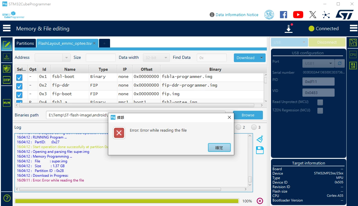Image resolution: width=358 pixels, height=206 pixels.
Task: Select the Memory & File editing pencil icon
Action: [7, 45]
